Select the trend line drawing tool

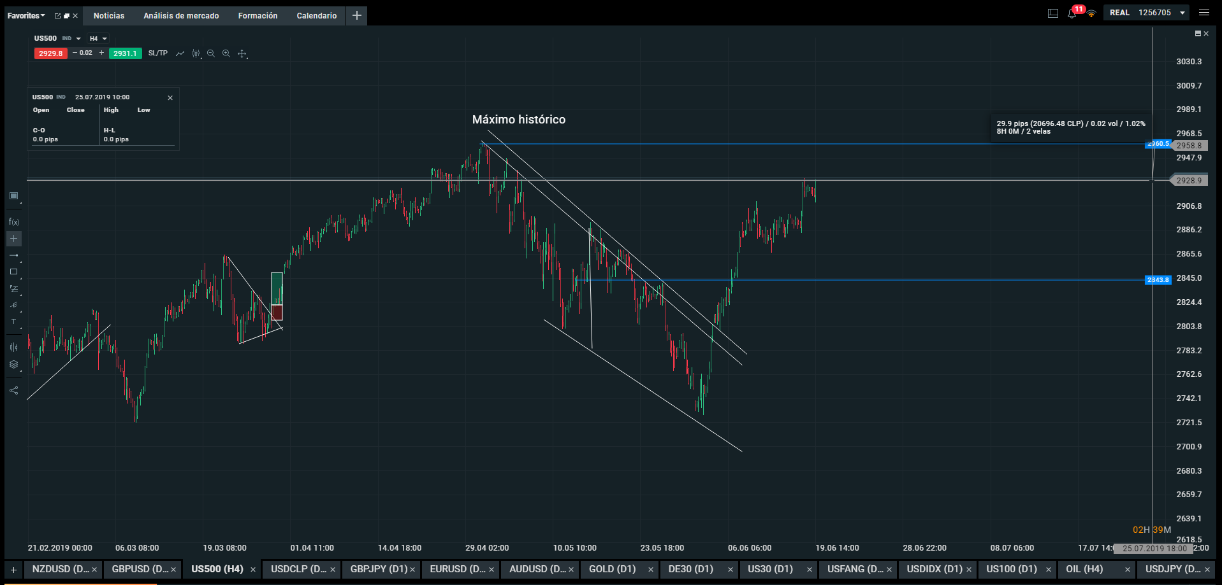(13, 255)
